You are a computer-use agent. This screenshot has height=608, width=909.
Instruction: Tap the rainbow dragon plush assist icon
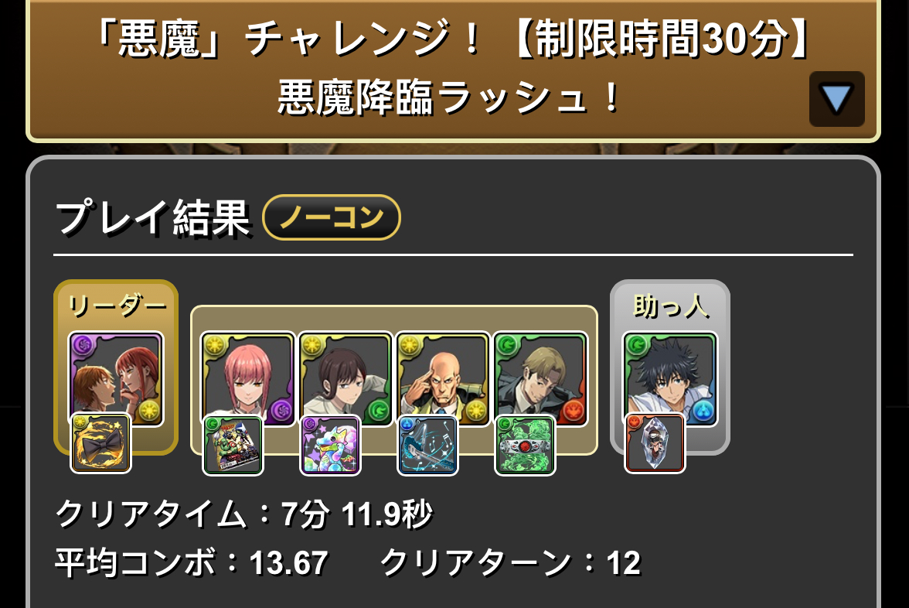tap(331, 446)
